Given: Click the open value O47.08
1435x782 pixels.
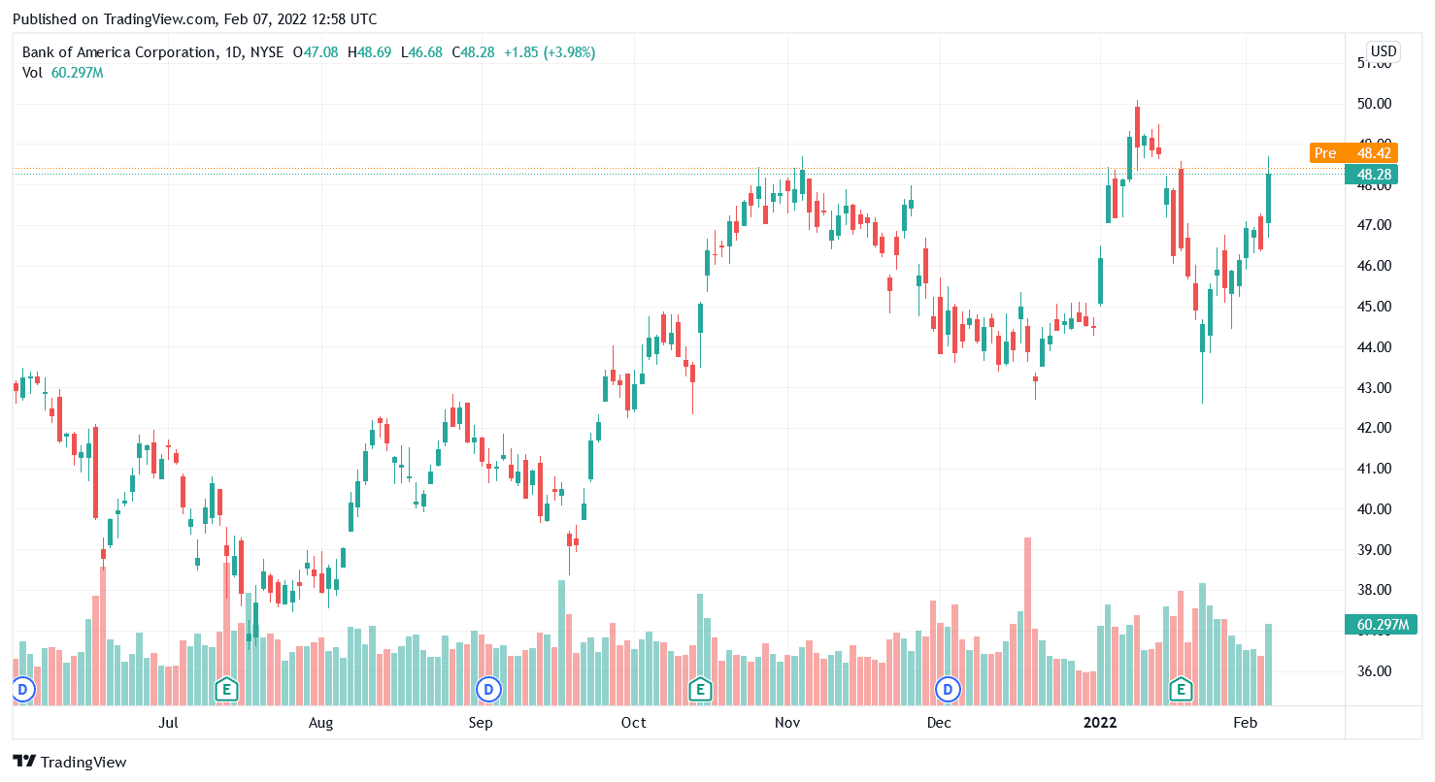Looking at the screenshot, I should click(317, 52).
